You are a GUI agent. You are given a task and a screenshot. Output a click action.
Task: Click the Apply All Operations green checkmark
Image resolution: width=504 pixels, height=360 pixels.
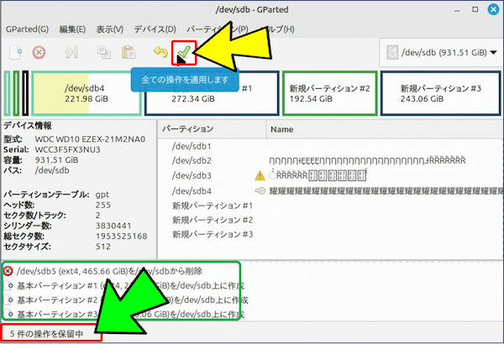[183, 52]
